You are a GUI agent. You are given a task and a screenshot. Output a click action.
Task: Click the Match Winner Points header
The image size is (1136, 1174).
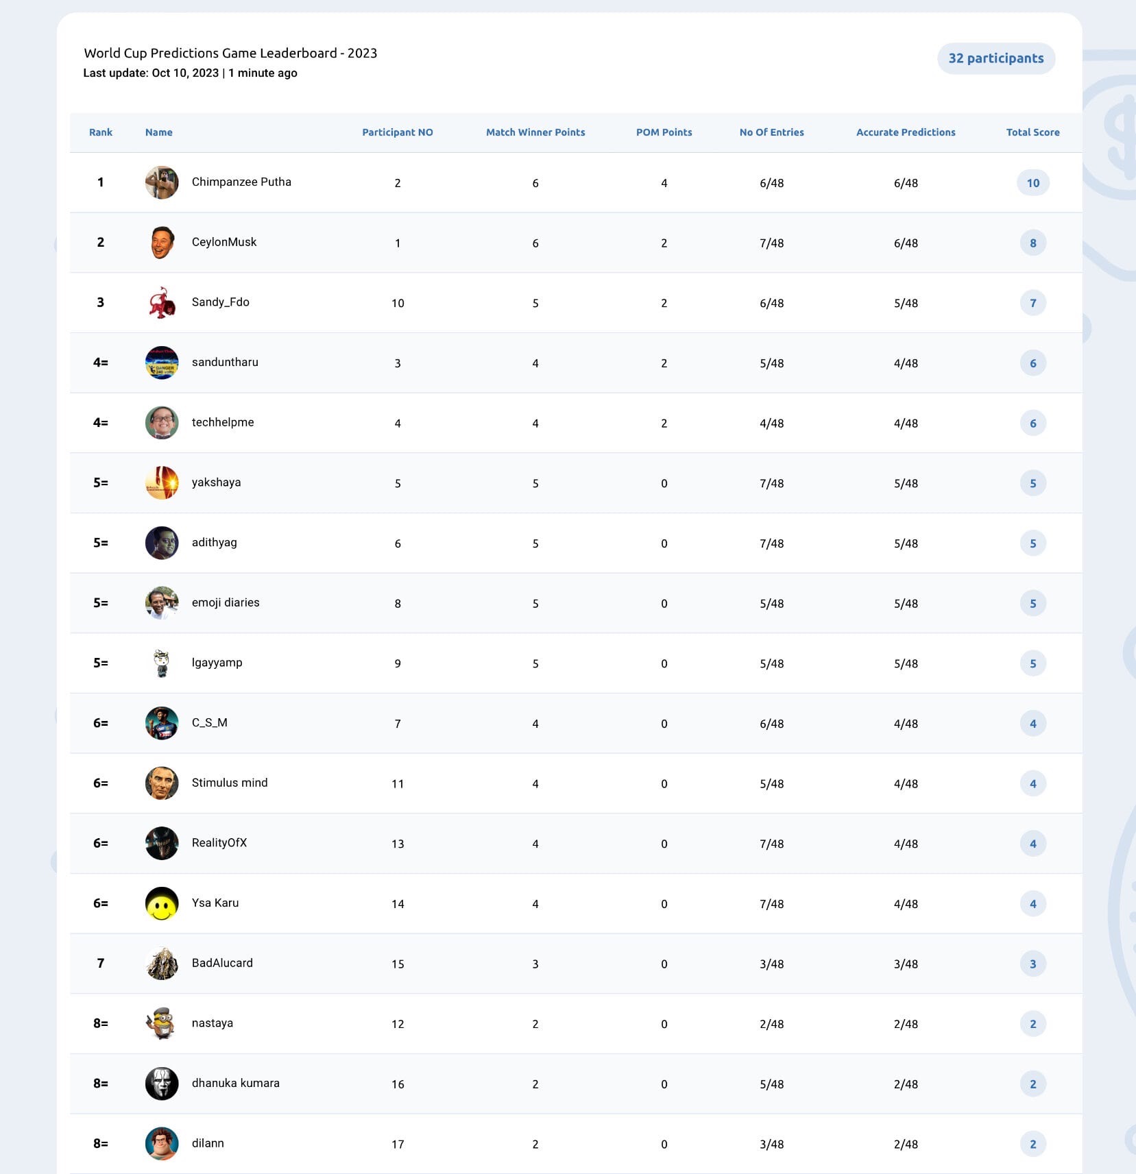[x=535, y=132]
